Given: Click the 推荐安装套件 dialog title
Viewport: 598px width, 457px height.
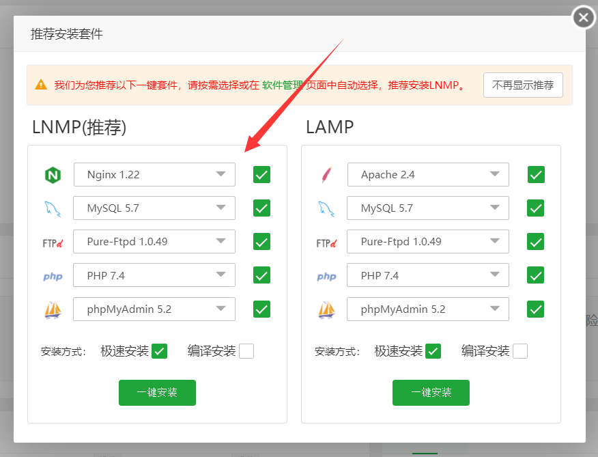Looking at the screenshot, I should tap(67, 34).
